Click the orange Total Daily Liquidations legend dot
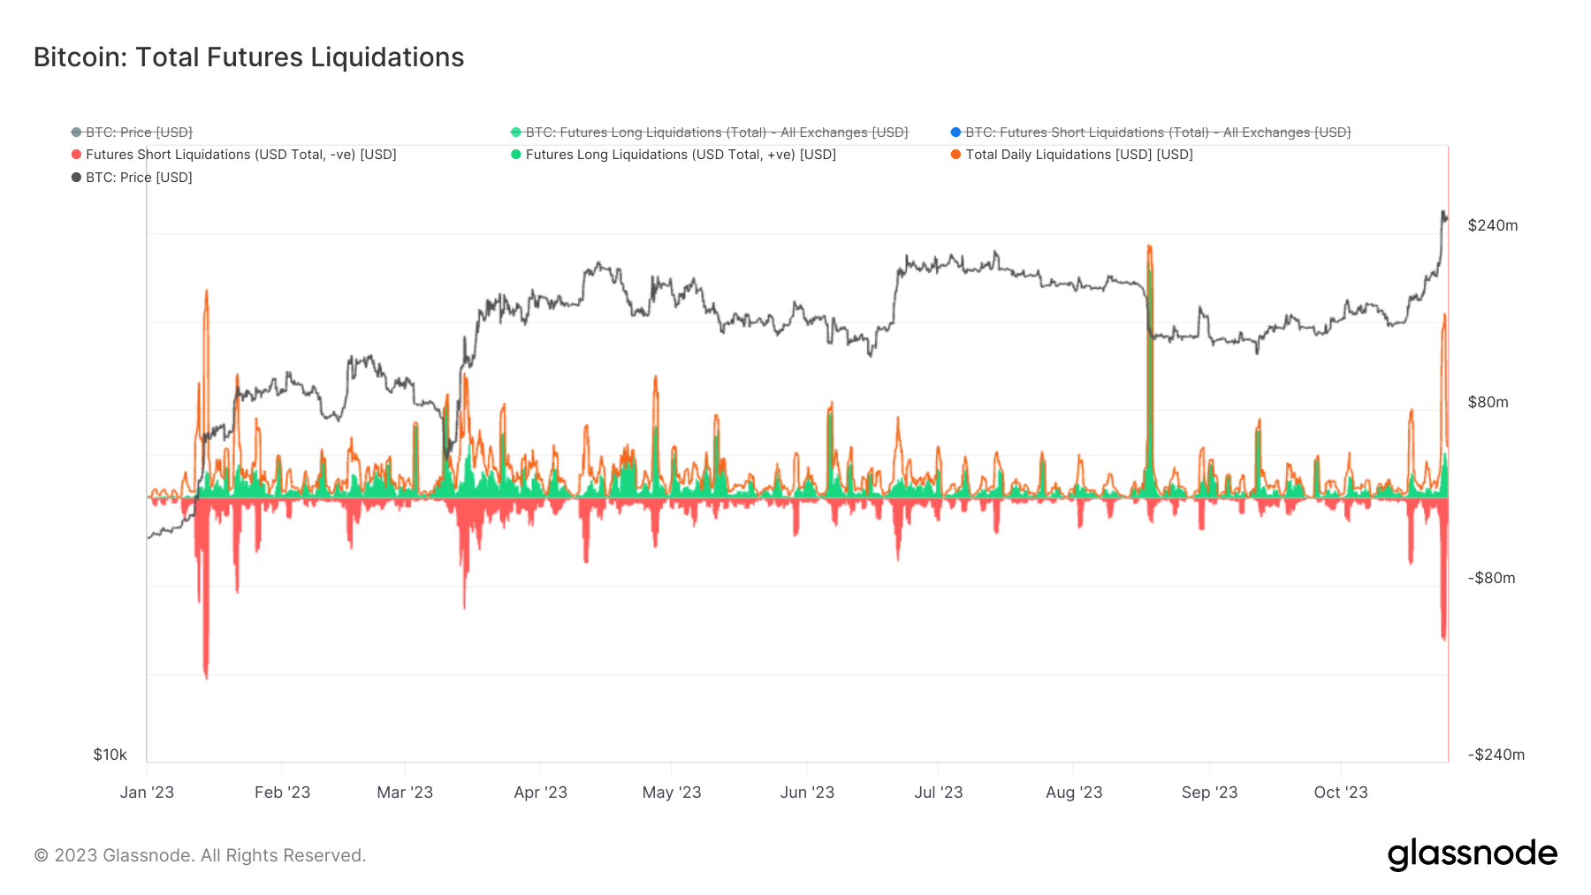Screen dimensions: 1591x895 (955, 155)
